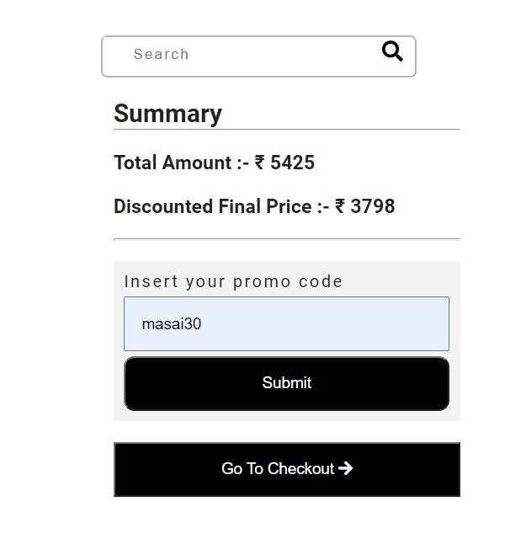The image size is (510, 544).
Task: Select the total amount value 5425
Action: point(292,163)
